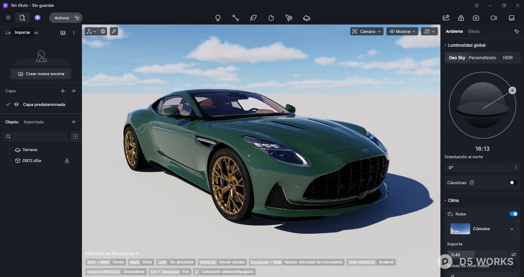Click the object search field

[35, 136]
